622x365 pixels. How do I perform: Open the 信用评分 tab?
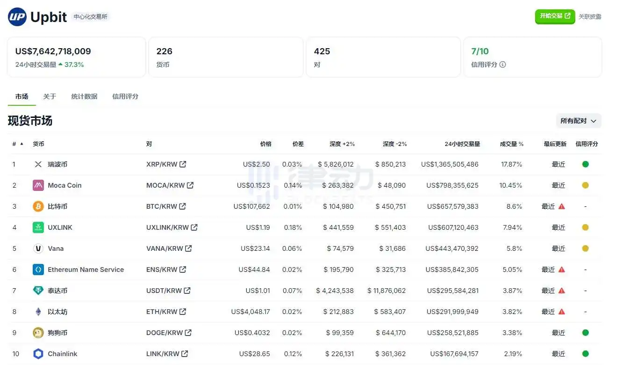125,96
